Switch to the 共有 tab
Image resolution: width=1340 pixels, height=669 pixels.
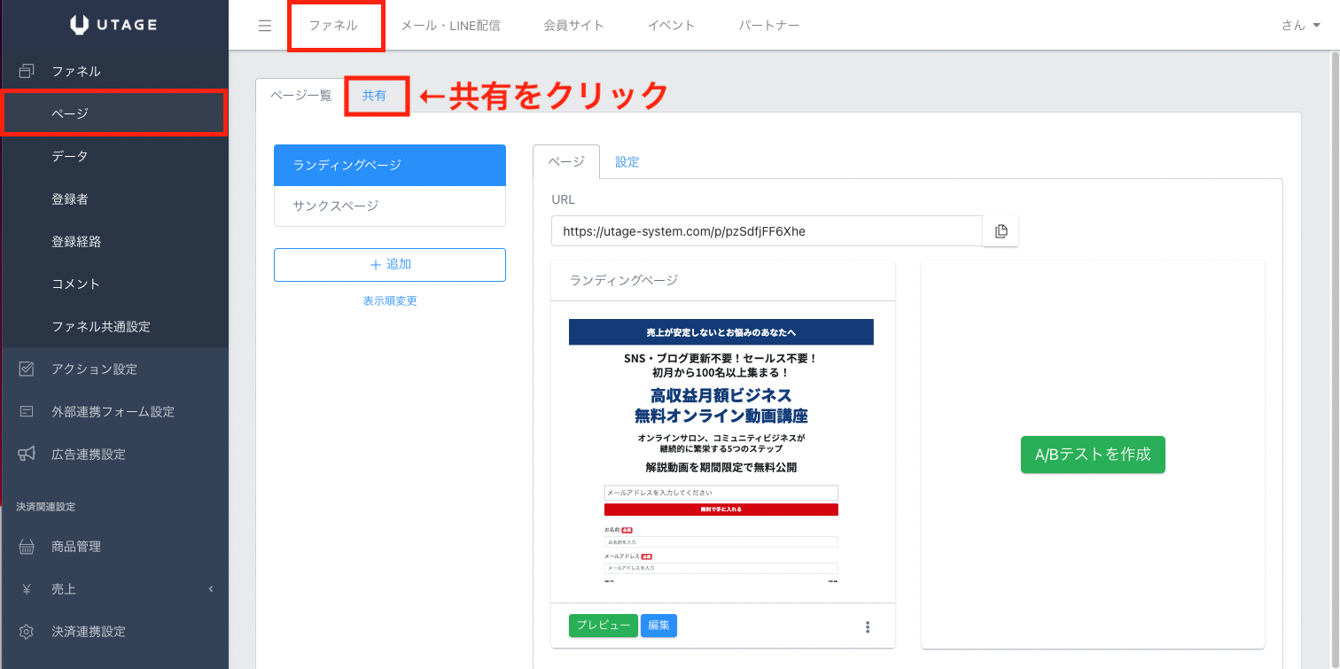coord(375,96)
